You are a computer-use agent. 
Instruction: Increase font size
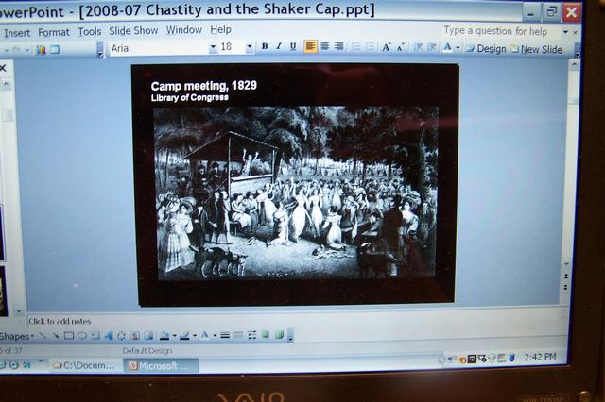[x=387, y=47]
